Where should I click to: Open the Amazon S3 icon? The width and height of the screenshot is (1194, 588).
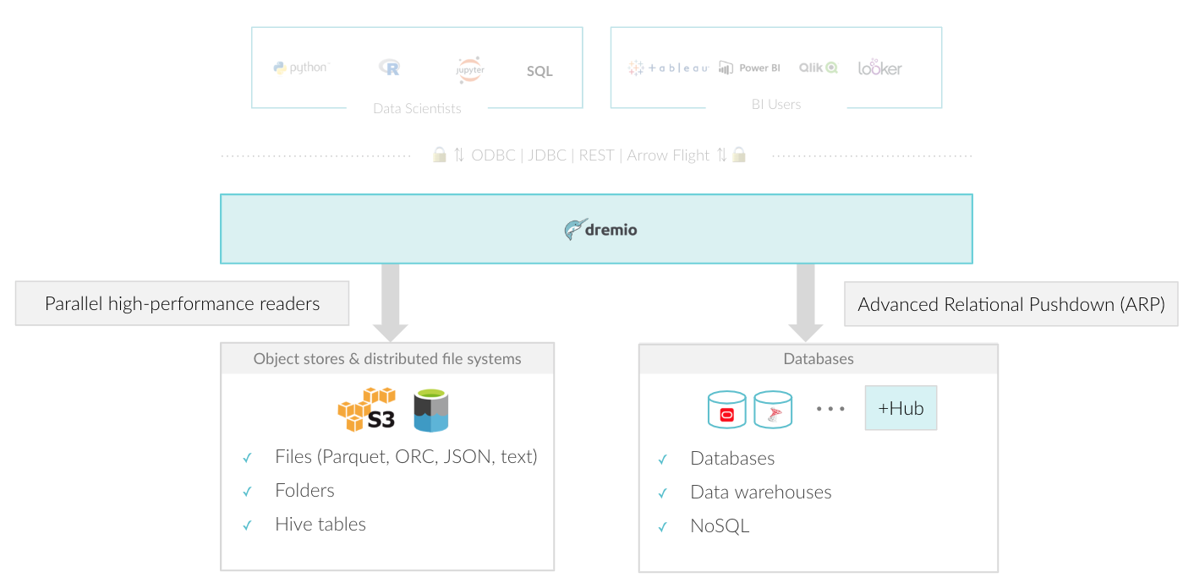366,409
